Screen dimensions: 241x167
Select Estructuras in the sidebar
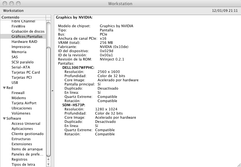click(21, 139)
